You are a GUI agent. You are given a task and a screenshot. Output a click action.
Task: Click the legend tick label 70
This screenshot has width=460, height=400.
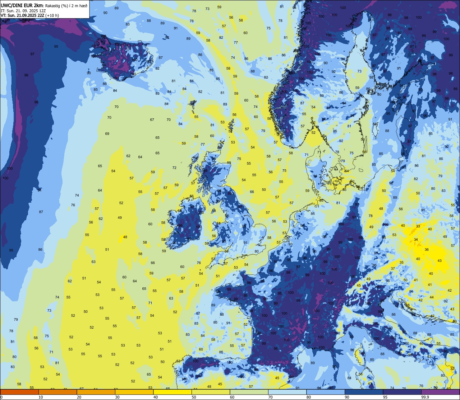[270, 397]
